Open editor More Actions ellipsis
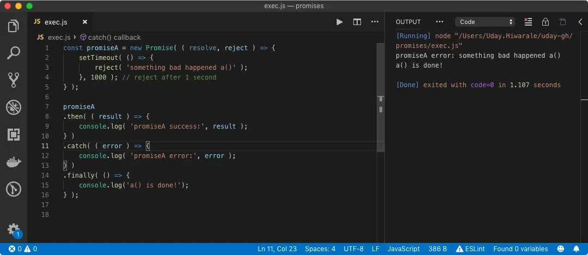Image resolution: width=588 pixels, height=255 pixels. click(x=375, y=22)
